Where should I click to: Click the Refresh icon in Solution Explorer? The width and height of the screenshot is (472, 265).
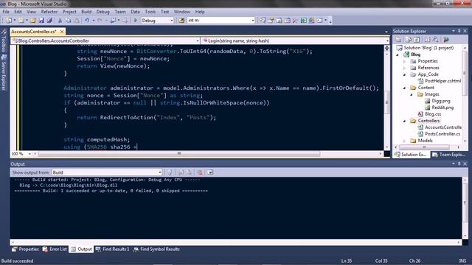coord(417,39)
